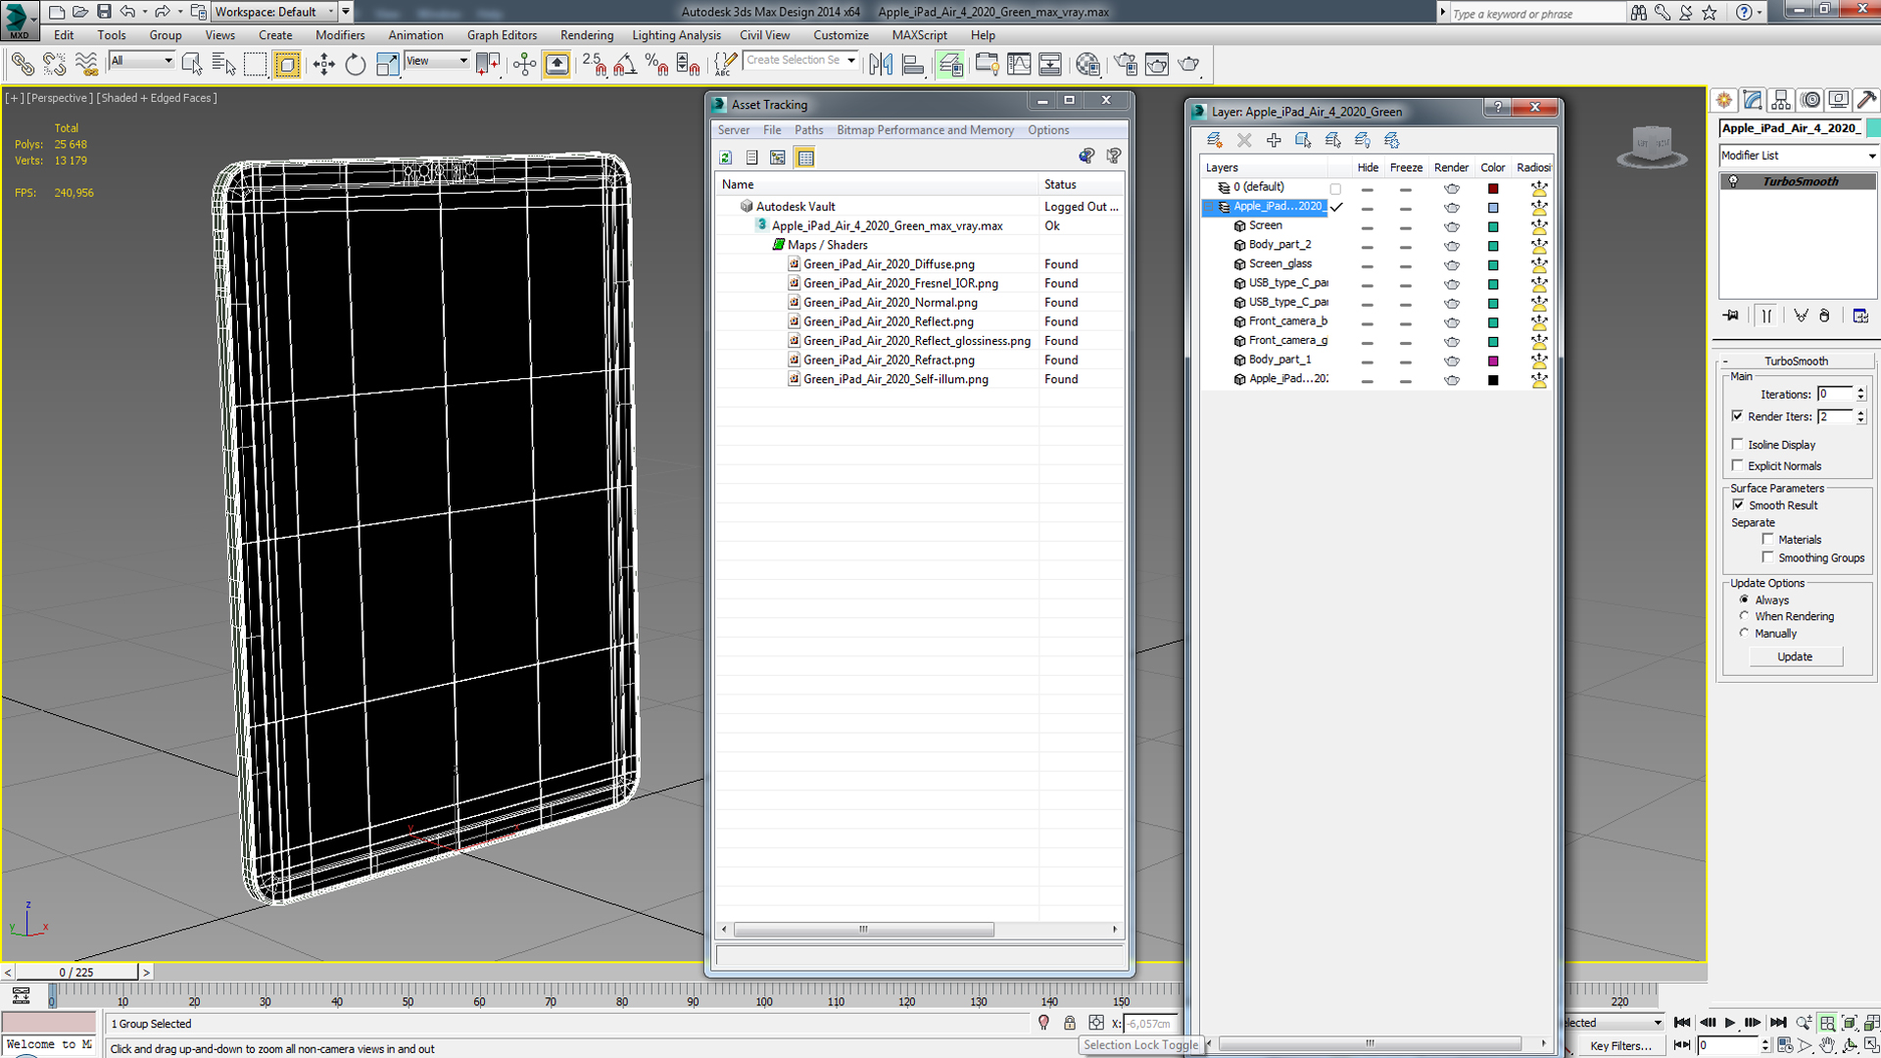Click Pan View hand icon

(1828, 1045)
